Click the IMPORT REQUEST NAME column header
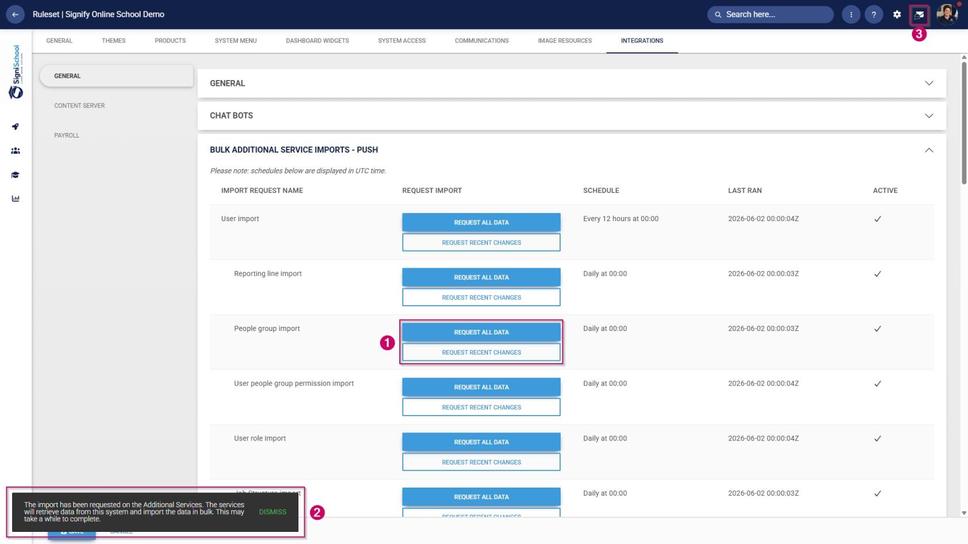Viewport: 968px width, 544px height. tap(262, 191)
